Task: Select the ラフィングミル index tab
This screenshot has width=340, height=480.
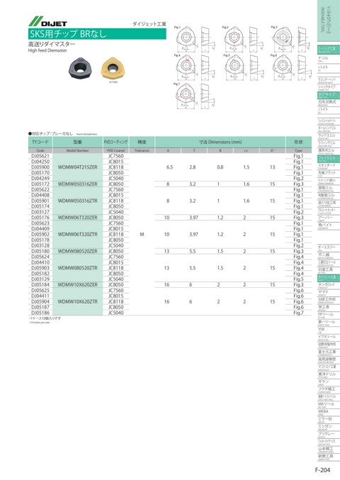Action: click(329, 143)
